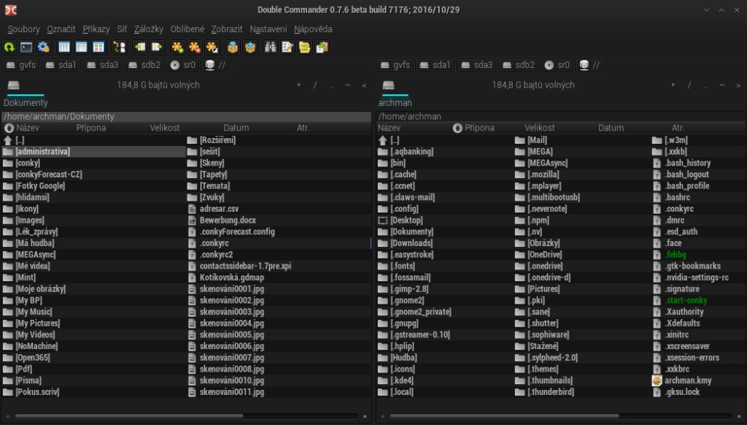Go to home via ~ in left panel
This screenshot has height=425, width=747.
(x=348, y=85)
